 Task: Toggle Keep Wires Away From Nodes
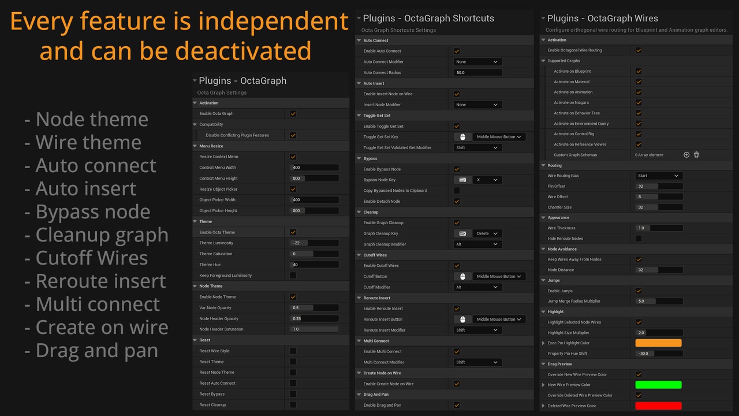click(x=639, y=259)
